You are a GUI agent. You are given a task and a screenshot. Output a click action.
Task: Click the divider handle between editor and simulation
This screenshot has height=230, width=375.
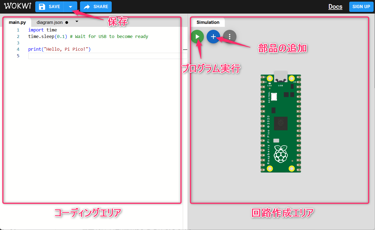(186, 50)
